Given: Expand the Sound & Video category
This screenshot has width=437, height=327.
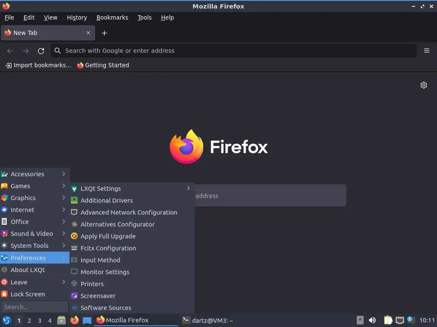Looking at the screenshot, I should (35, 234).
